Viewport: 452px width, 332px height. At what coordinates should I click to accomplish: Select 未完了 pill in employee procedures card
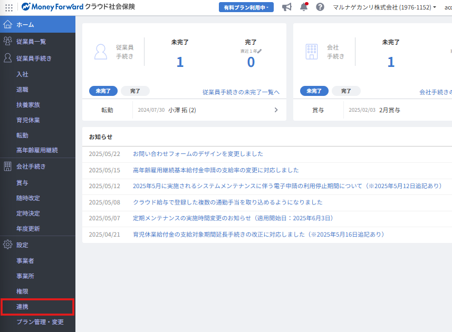(x=103, y=91)
